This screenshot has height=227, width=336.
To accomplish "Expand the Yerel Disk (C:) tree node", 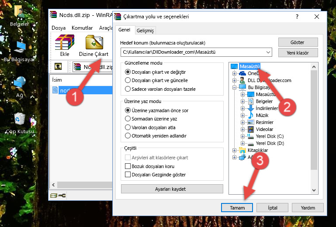I will pyautogui.click(x=242, y=136).
